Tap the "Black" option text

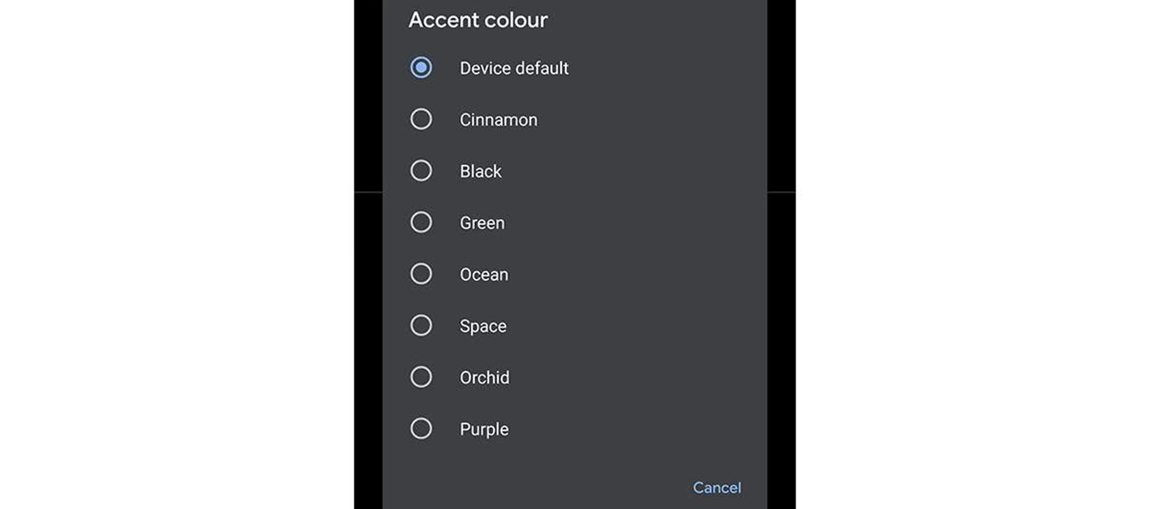click(x=481, y=171)
